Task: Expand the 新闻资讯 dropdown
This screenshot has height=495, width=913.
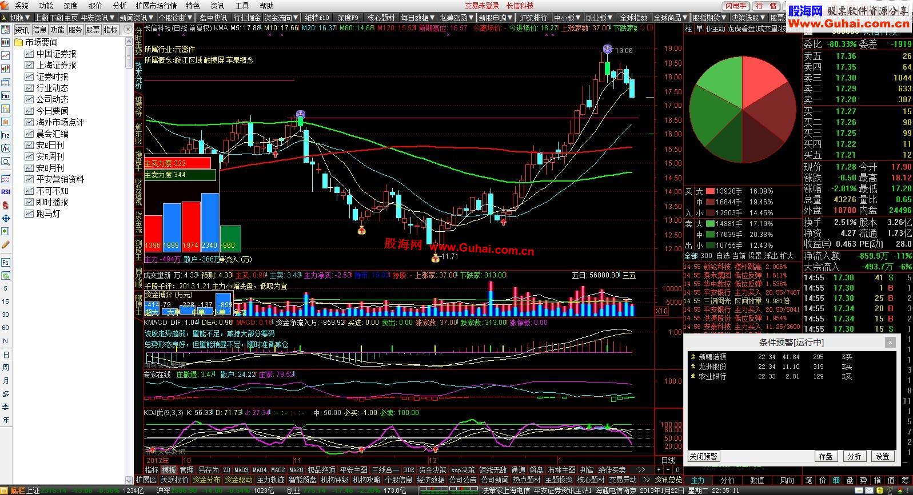Action: coord(137,18)
